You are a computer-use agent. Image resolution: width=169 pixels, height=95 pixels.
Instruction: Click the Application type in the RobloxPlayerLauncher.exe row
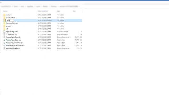pos(61,46)
